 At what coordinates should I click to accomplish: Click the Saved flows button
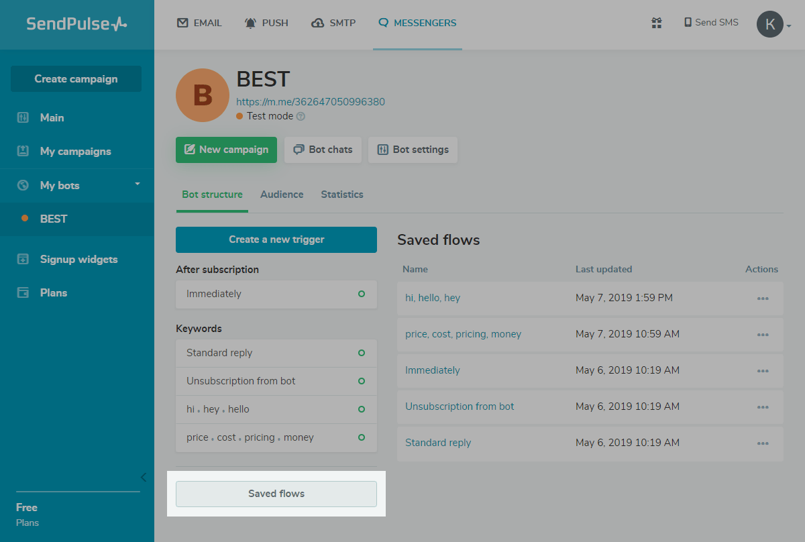pyautogui.click(x=276, y=494)
